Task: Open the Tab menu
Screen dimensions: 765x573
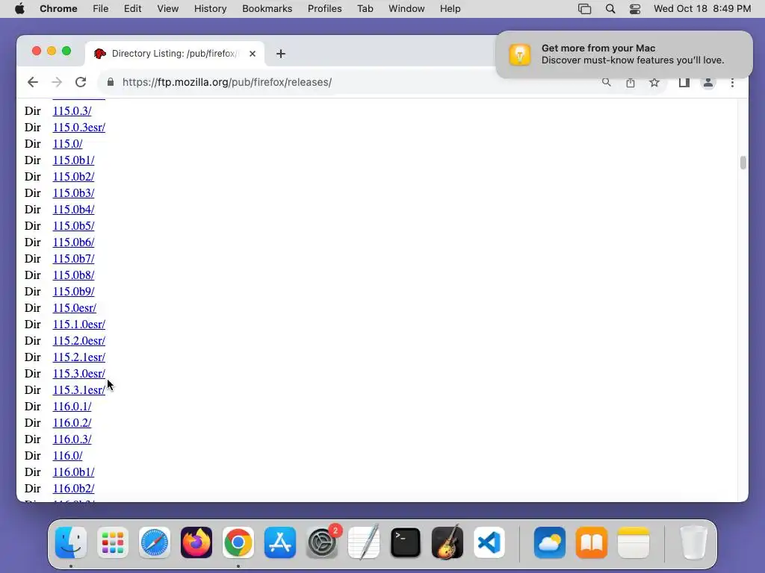Action: pos(365,9)
